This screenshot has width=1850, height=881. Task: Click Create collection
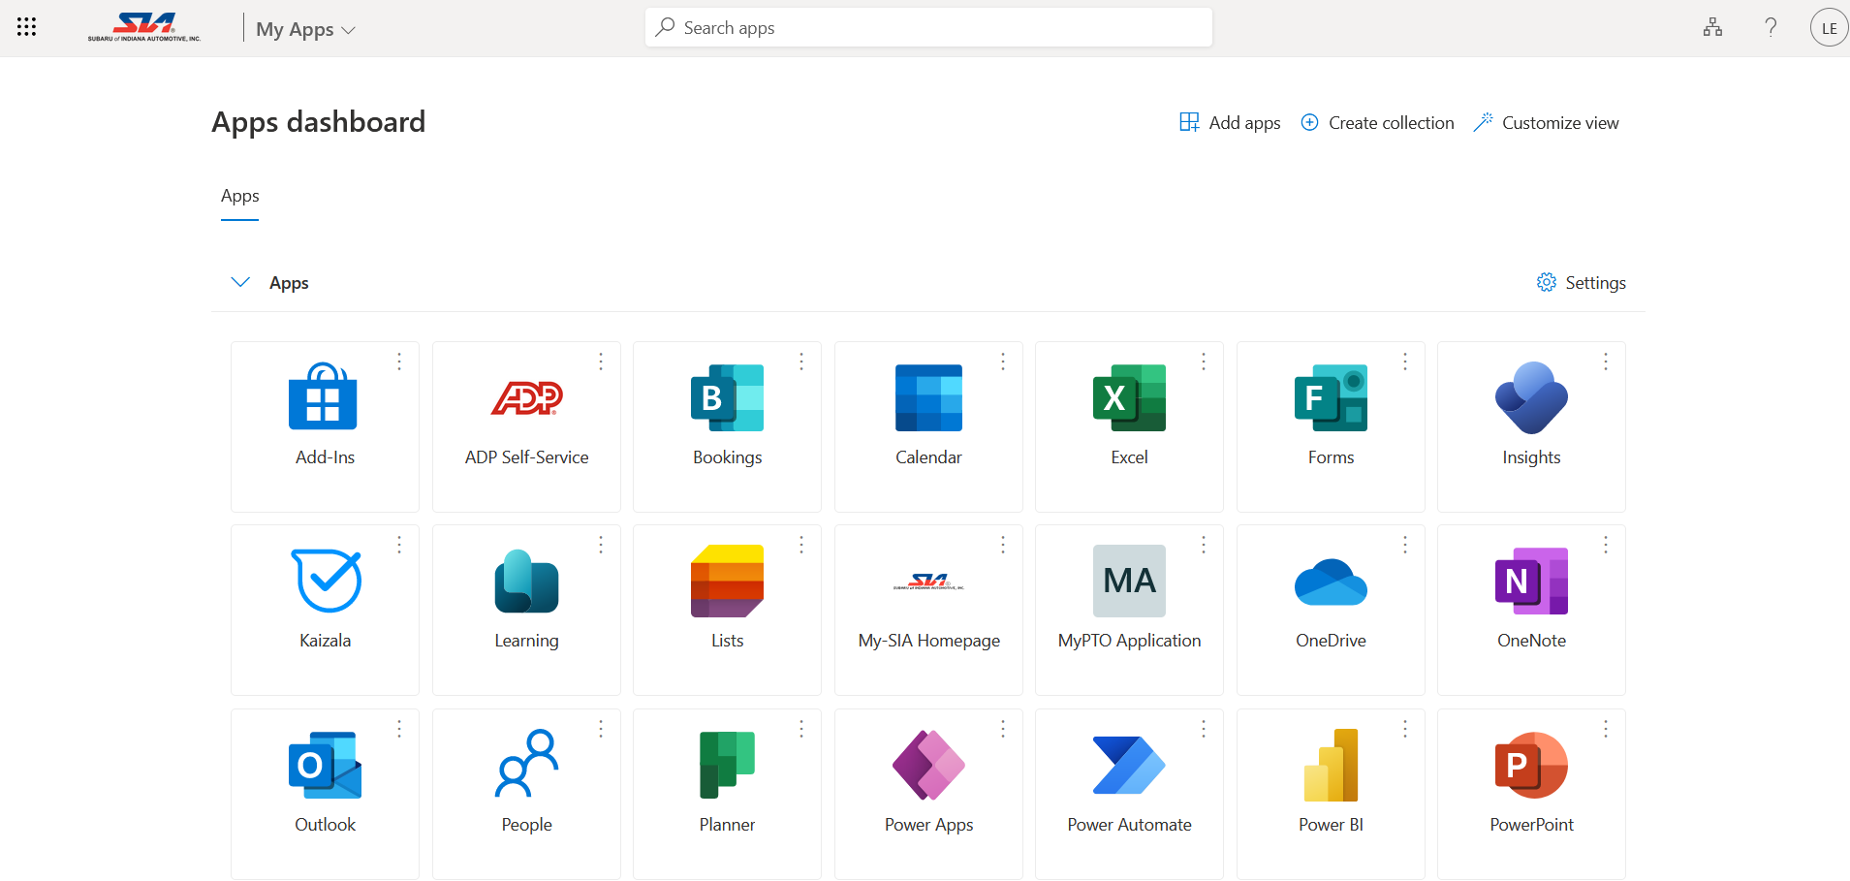[x=1377, y=123]
